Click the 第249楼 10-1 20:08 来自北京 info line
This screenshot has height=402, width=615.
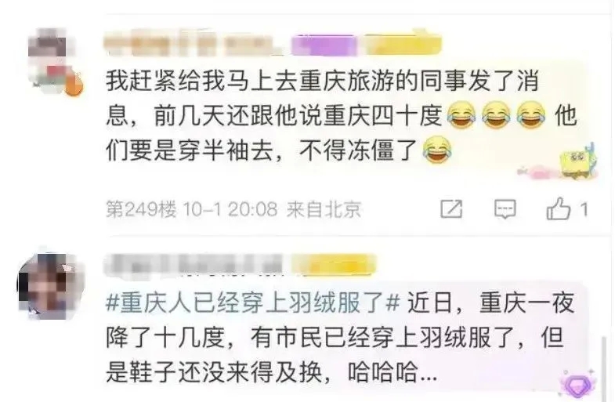[x=233, y=209]
